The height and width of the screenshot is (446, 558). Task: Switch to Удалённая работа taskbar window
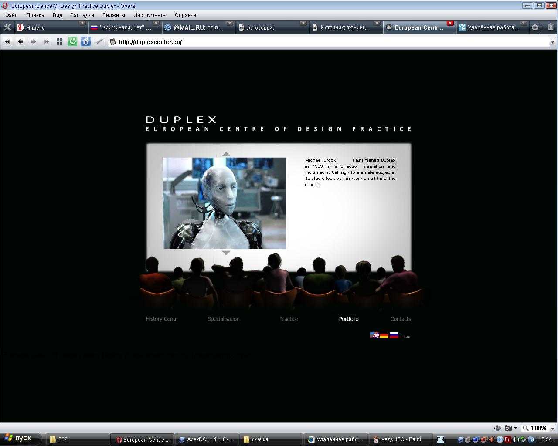[x=336, y=439]
